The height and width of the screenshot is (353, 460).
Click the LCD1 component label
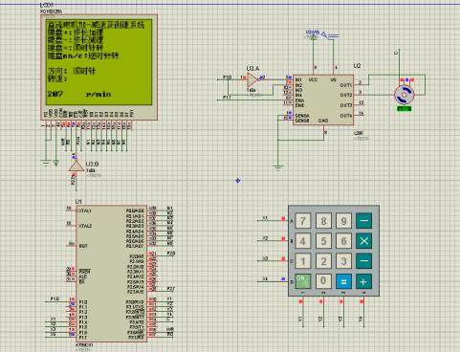pyautogui.click(x=47, y=6)
